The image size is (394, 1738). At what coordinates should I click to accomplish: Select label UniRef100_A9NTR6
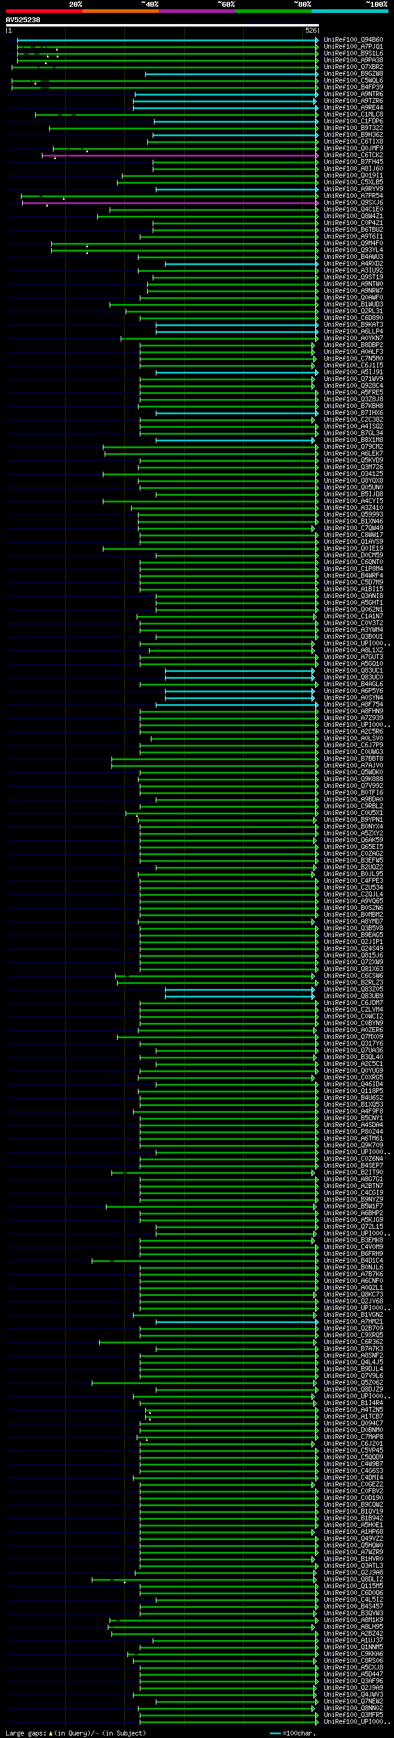[353, 94]
